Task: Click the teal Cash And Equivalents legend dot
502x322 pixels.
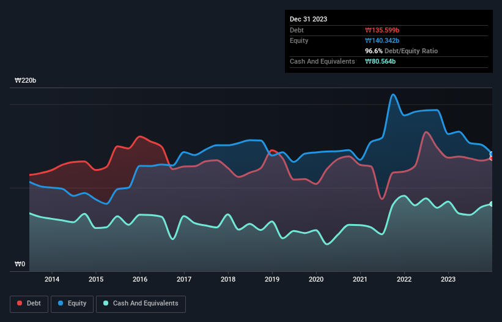Action: point(106,303)
